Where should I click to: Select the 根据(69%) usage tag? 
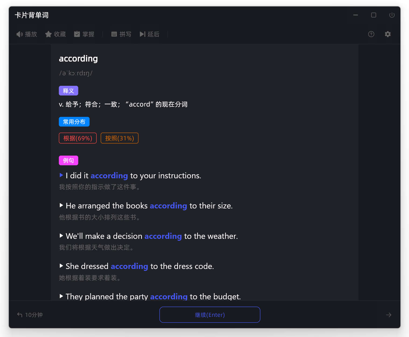point(78,138)
